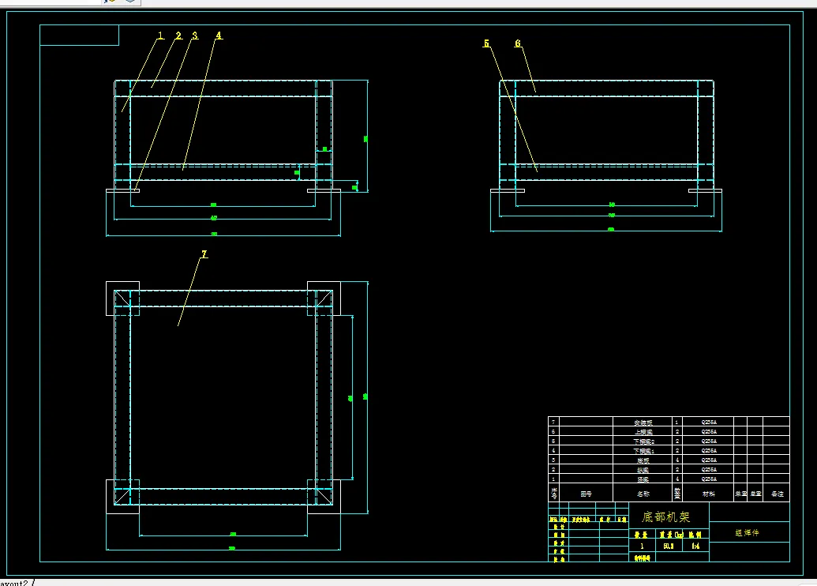Image resolution: width=817 pixels, height=586 pixels.
Task: Select Q235A material cell in row 7
Action: click(709, 423)
